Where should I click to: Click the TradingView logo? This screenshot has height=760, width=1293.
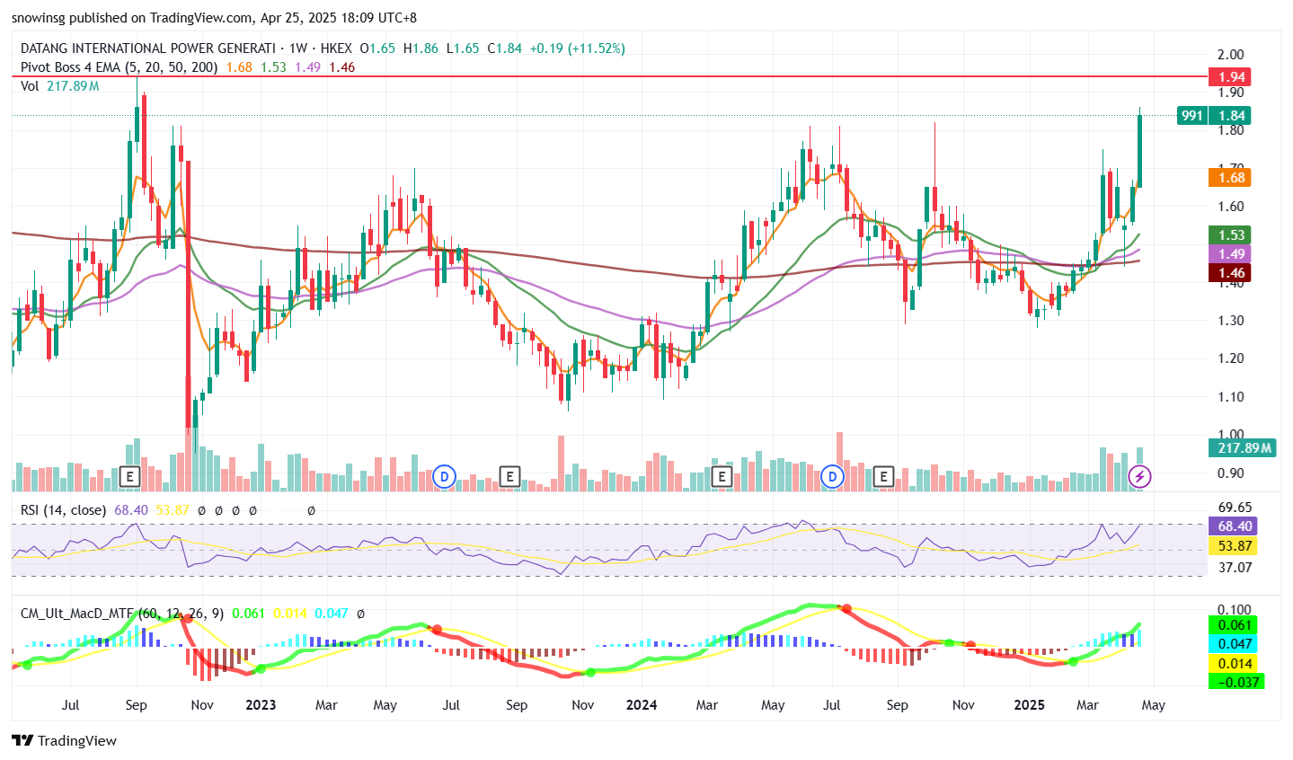coord(65,741)
